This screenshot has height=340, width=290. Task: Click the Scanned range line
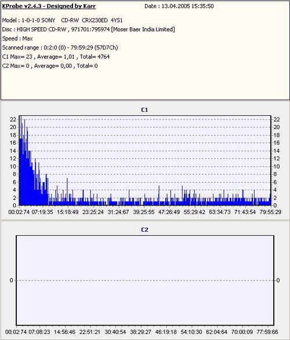pyautogui.click(x=60, y=47)
